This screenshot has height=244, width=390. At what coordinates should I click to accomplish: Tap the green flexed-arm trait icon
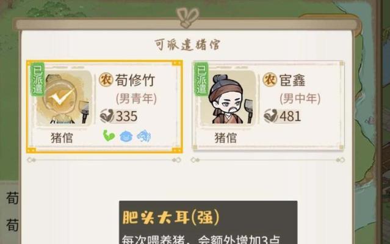pos(109,135)
